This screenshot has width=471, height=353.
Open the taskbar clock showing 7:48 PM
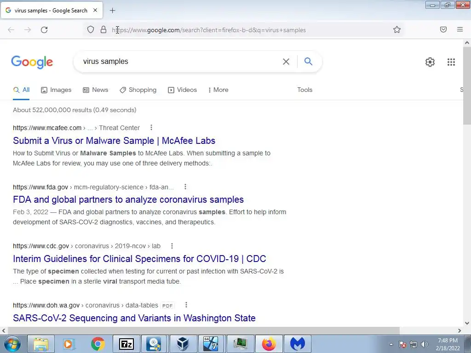448,344
